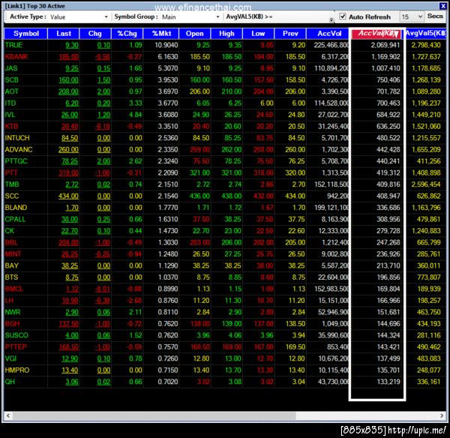Click the AccVol column header

(x=329, y=34)
